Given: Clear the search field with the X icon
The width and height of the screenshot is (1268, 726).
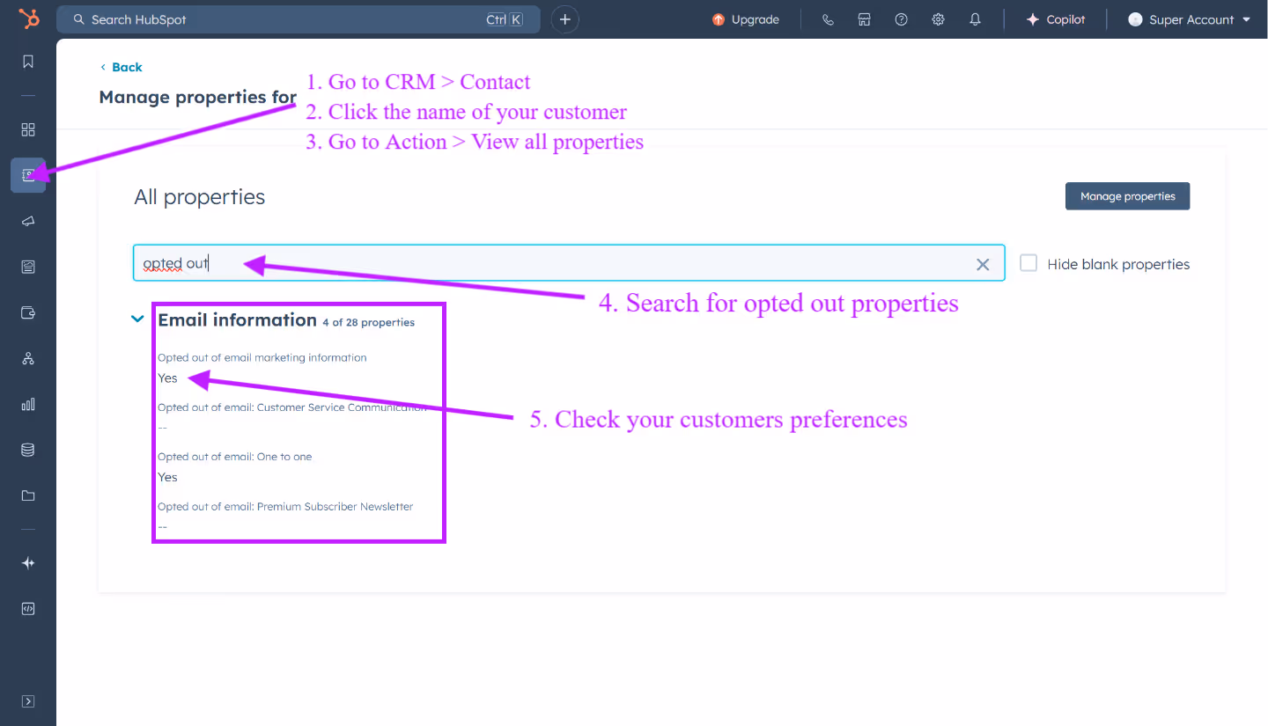Looking at the screenshot, I should pos(983,262).
